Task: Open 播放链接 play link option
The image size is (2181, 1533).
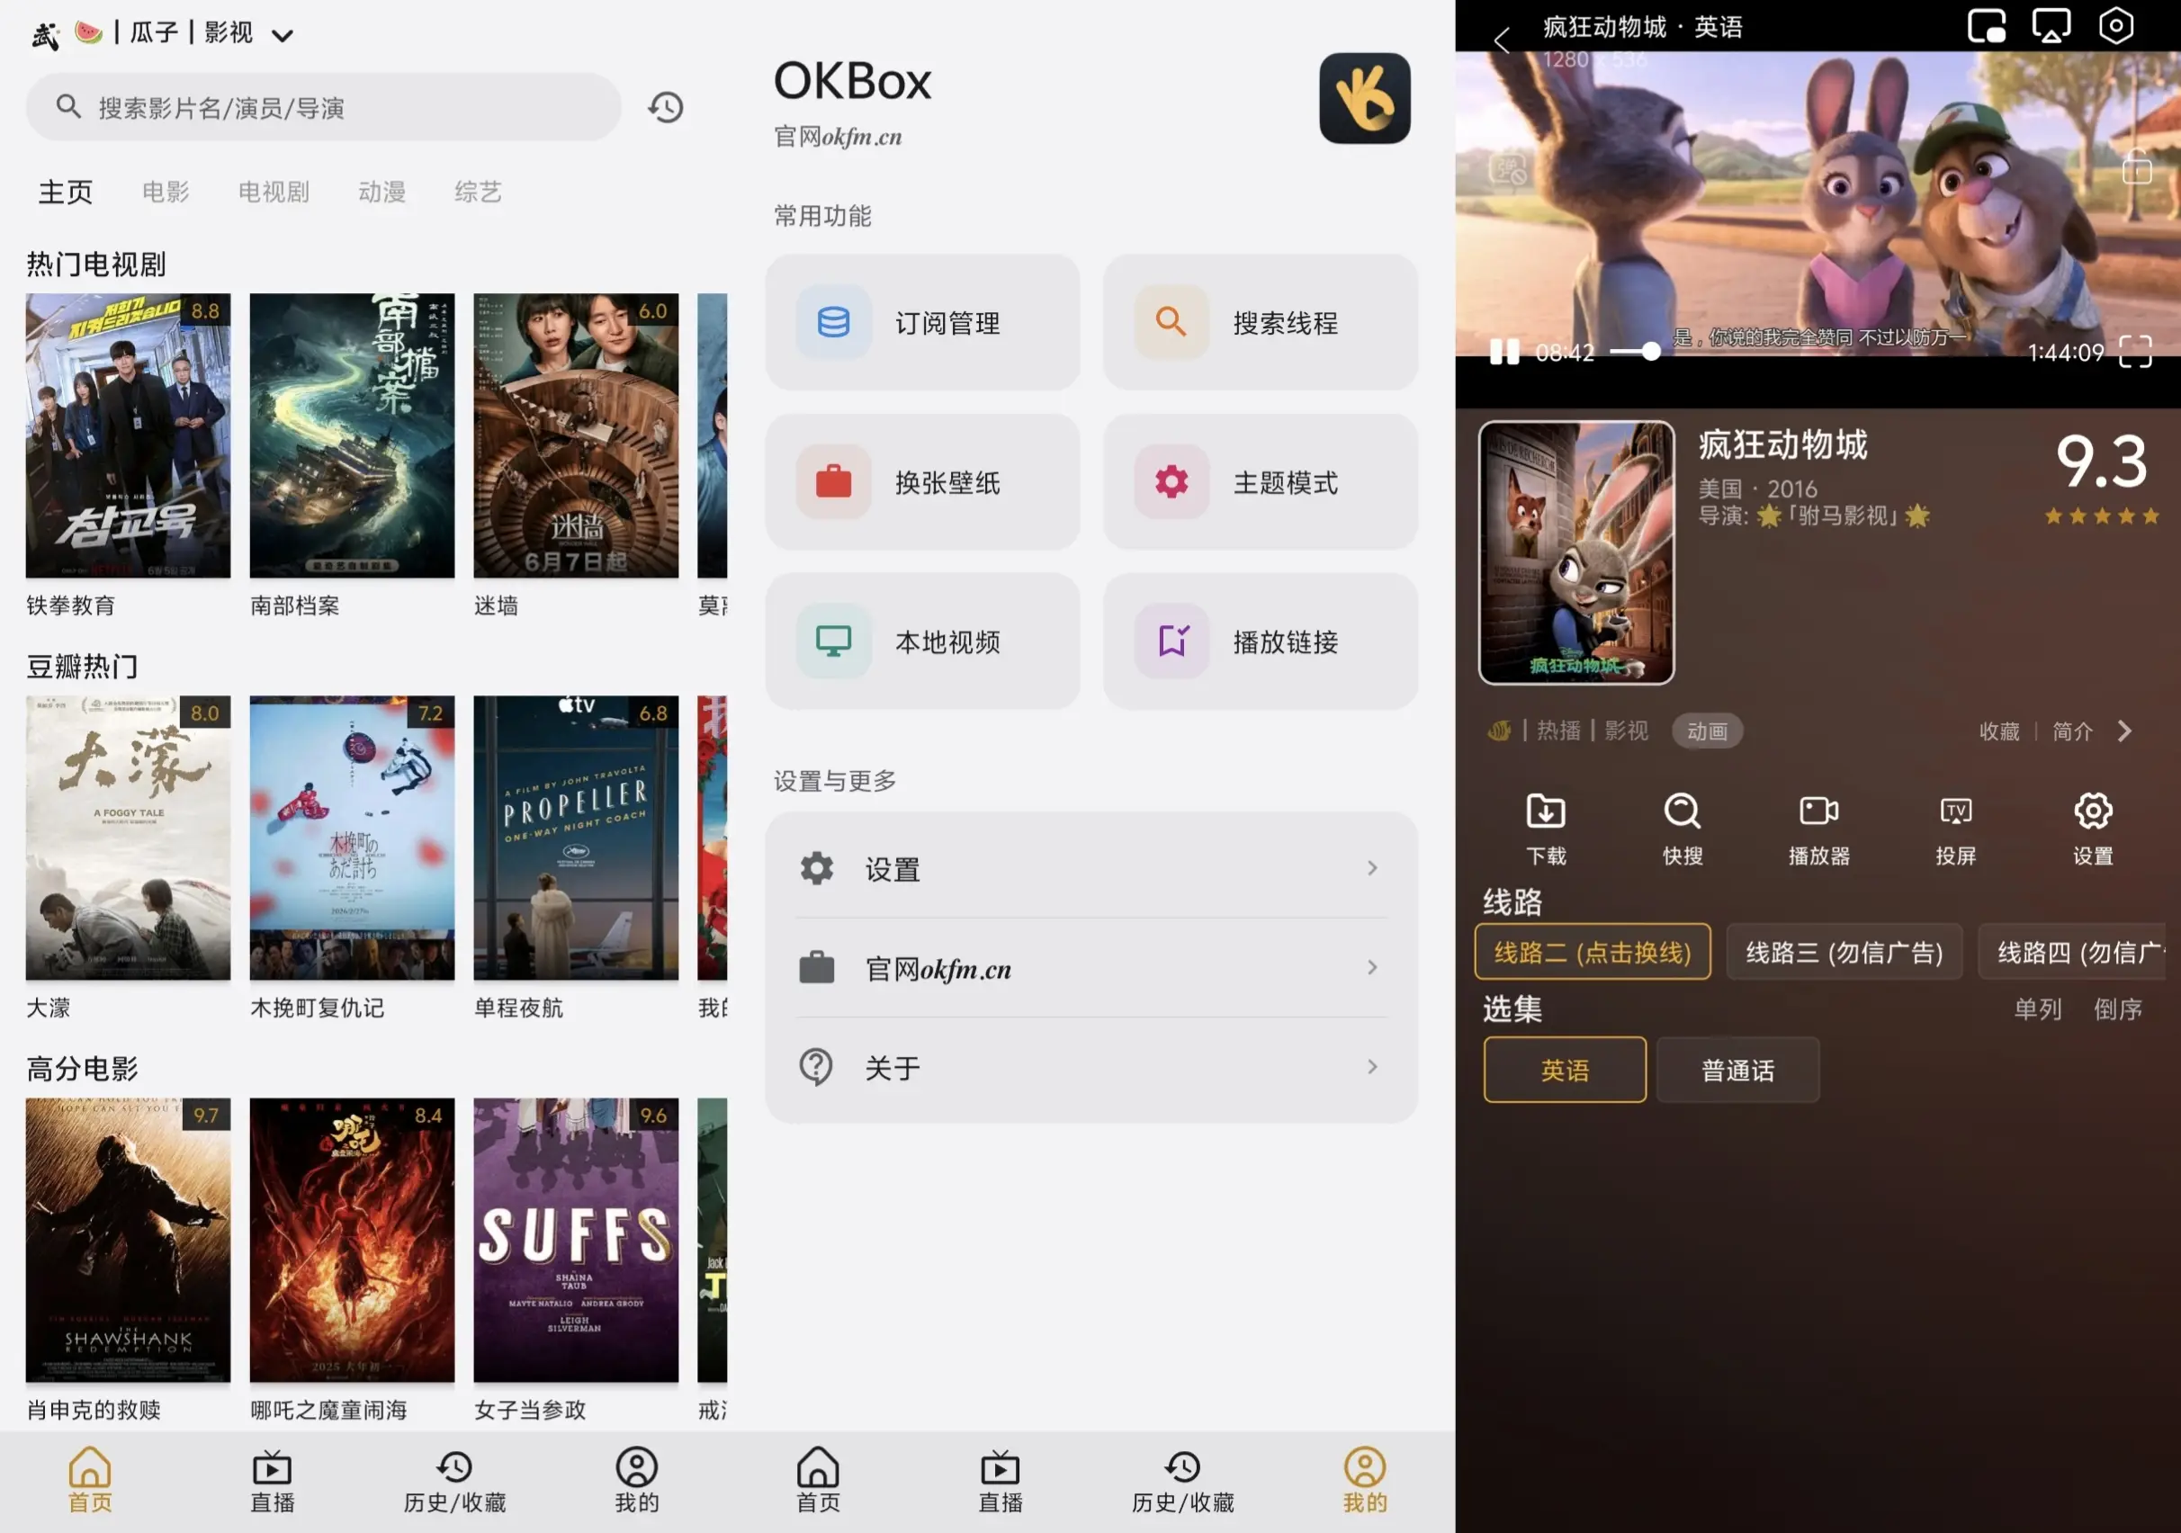Action: [x=1260, y=641]
